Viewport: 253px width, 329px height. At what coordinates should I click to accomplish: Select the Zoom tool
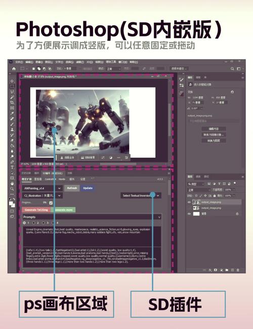pos(12,189)
